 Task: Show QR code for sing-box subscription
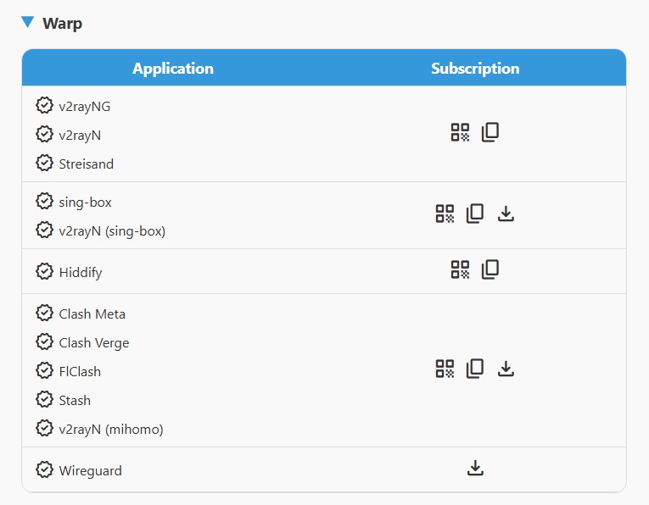pos(445,214)
